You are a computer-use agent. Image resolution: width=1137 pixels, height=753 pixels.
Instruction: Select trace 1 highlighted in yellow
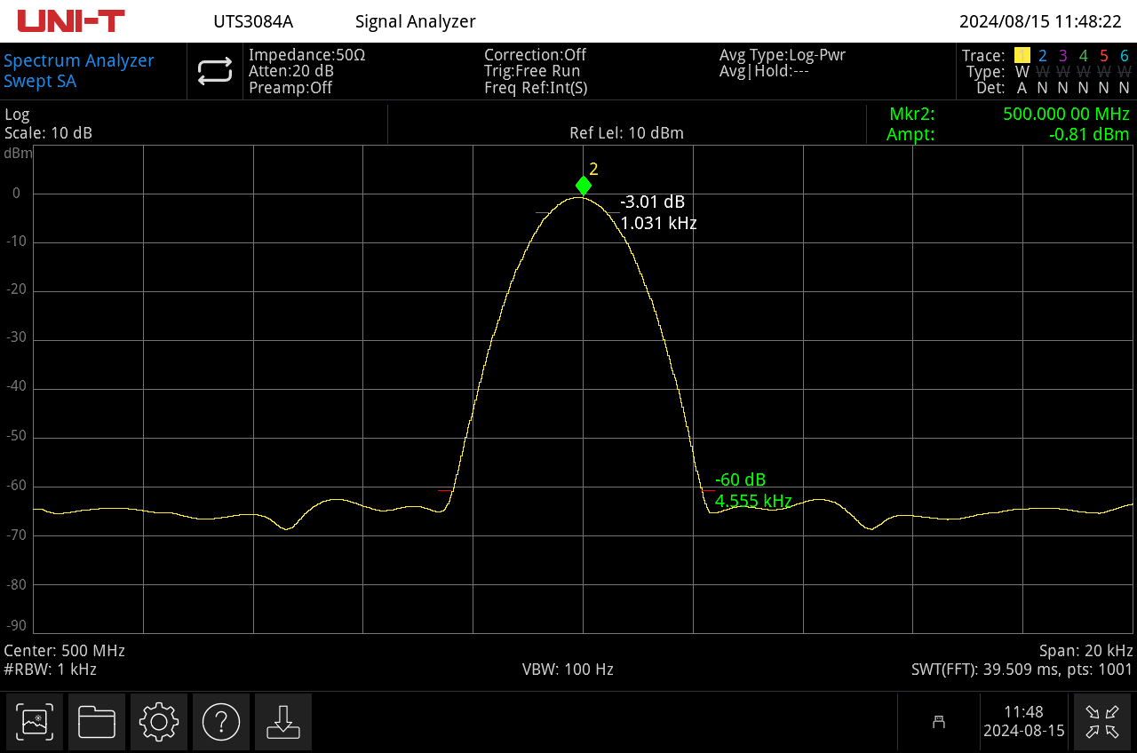1022,56
